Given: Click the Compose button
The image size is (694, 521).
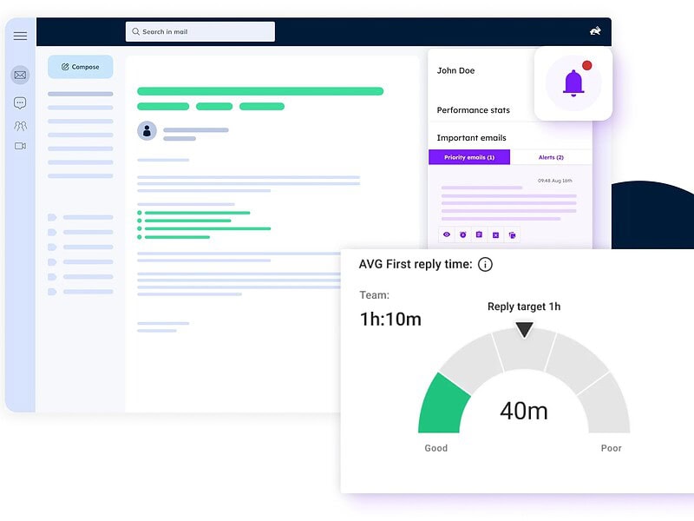Looking at the screenshot, I should click(x=81, y=67).
